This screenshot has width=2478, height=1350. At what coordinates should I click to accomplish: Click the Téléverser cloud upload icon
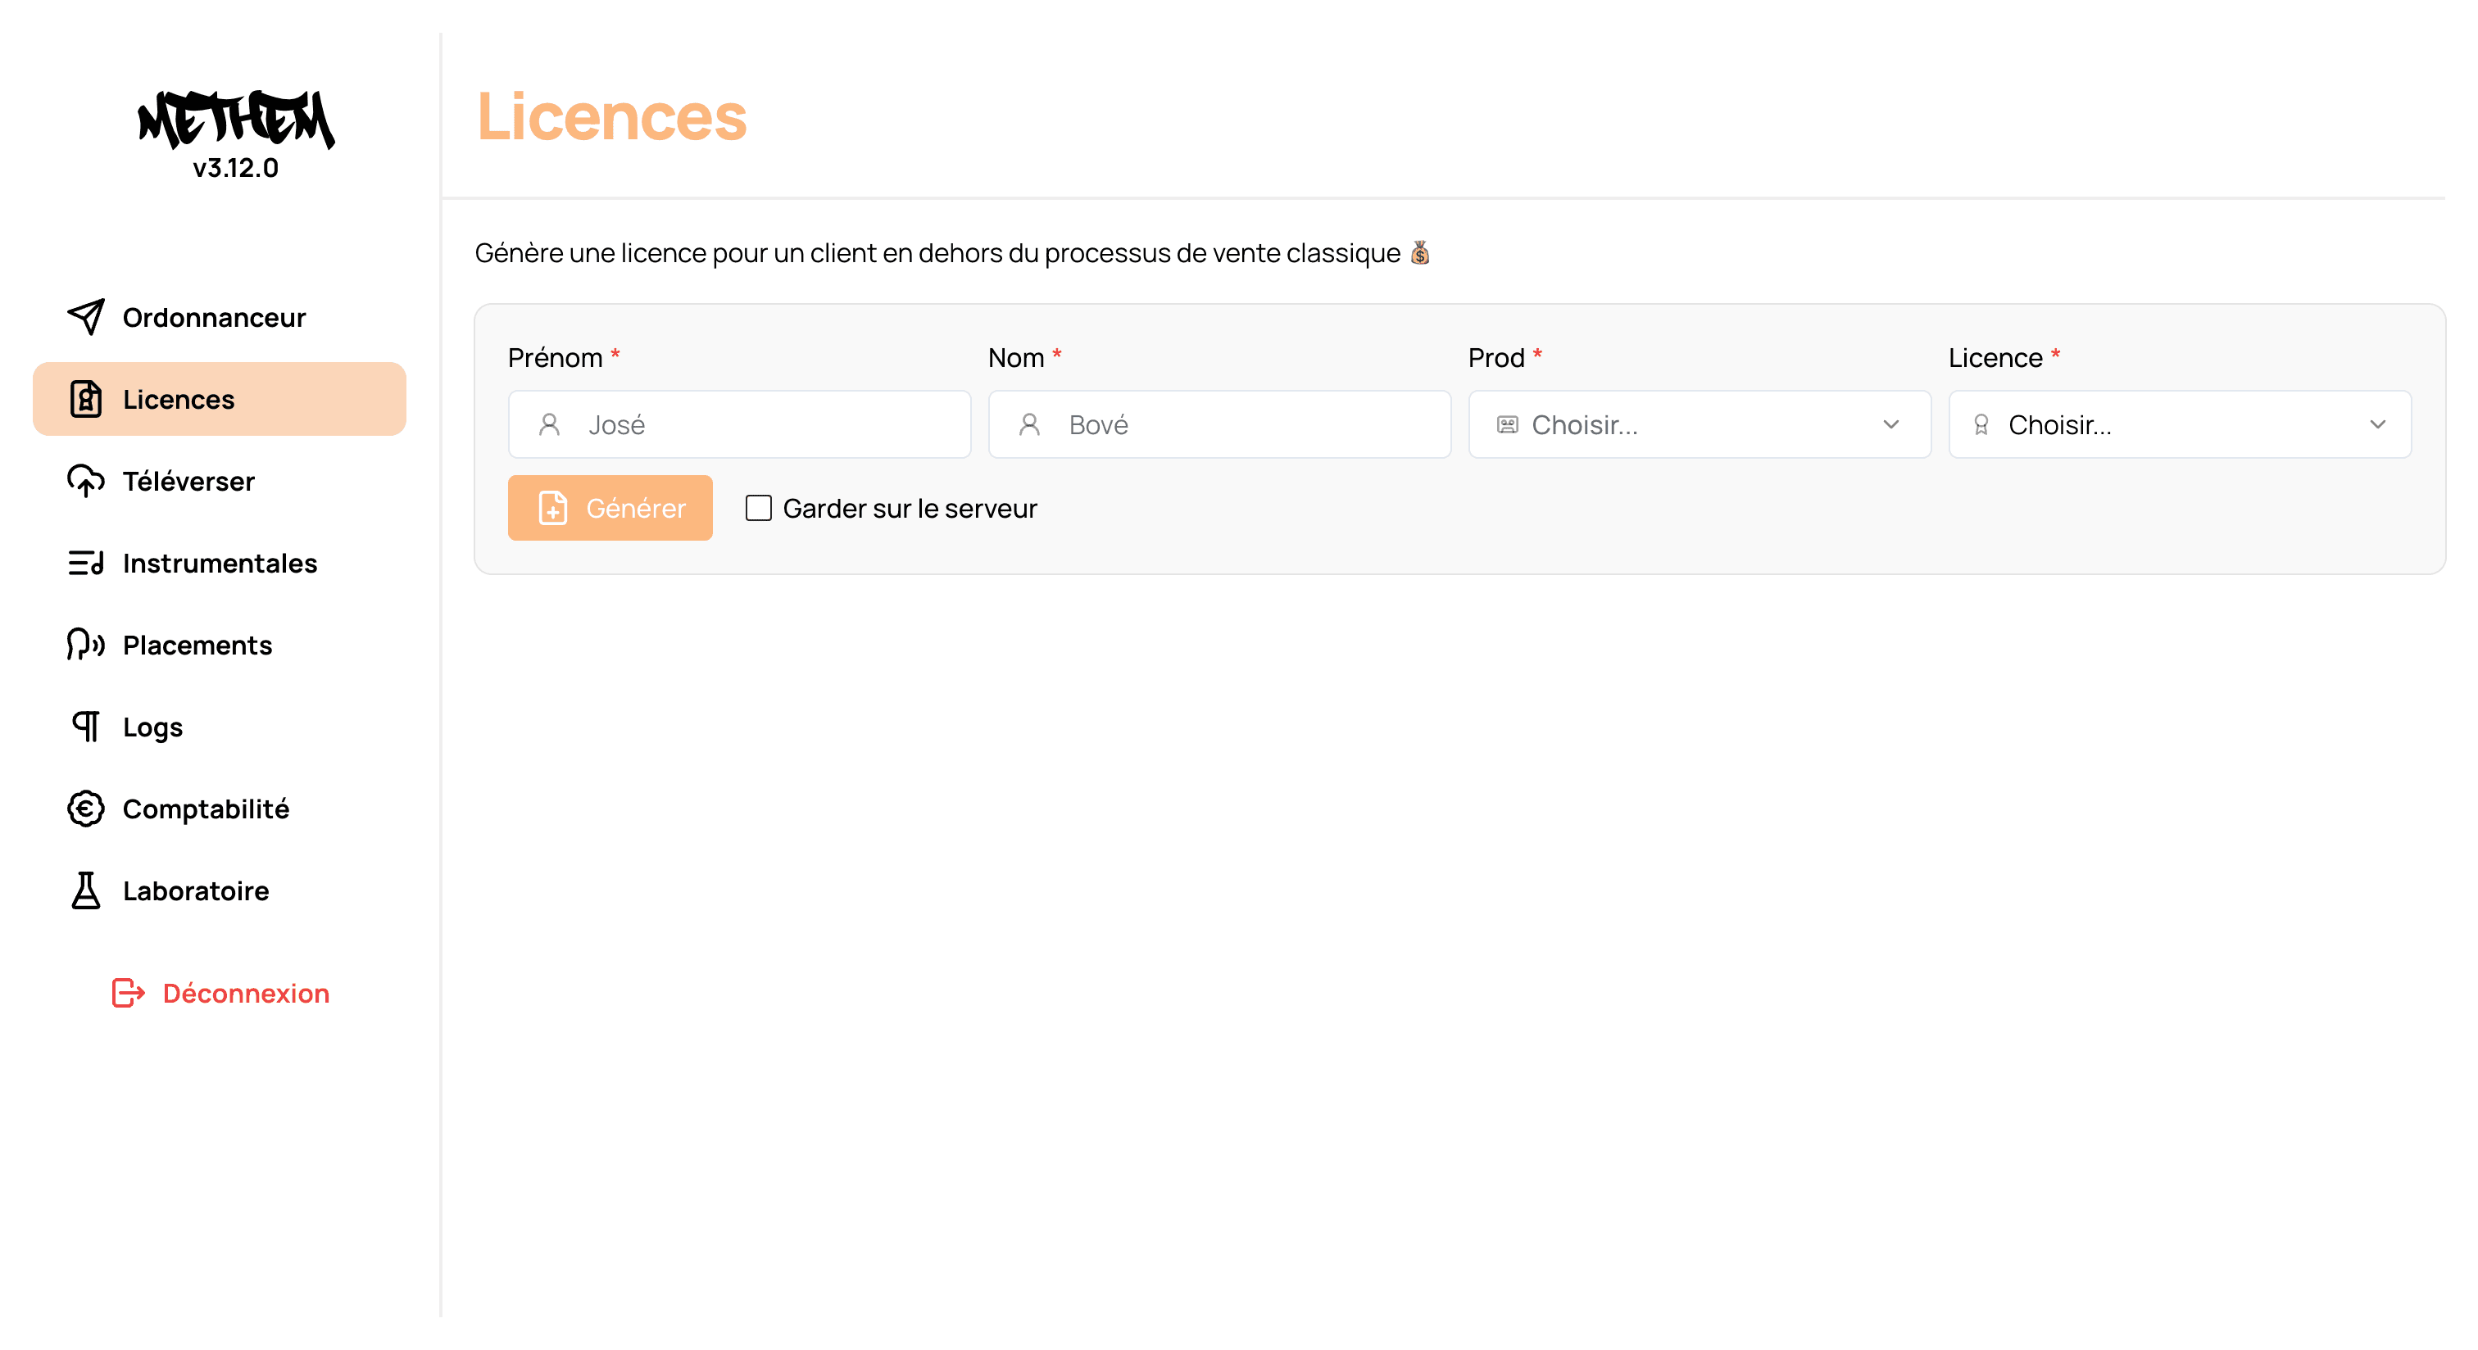(85, 481)
